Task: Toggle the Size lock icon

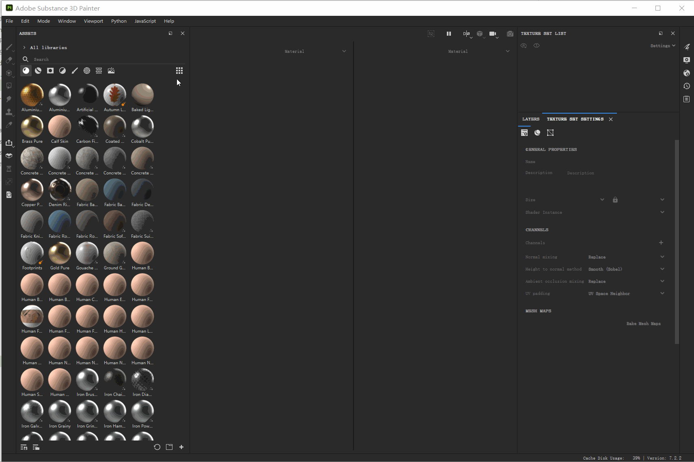Action: (615, 200)
